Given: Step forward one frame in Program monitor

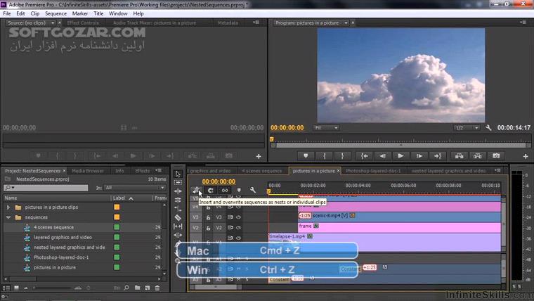Looking at the screenshot, I should tap(419, 156).
